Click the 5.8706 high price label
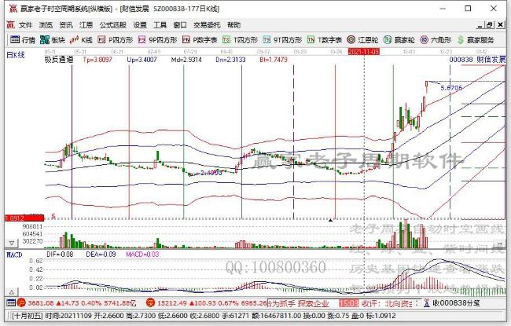The width and height of the screenshot is (511, 326). (451, 88)
